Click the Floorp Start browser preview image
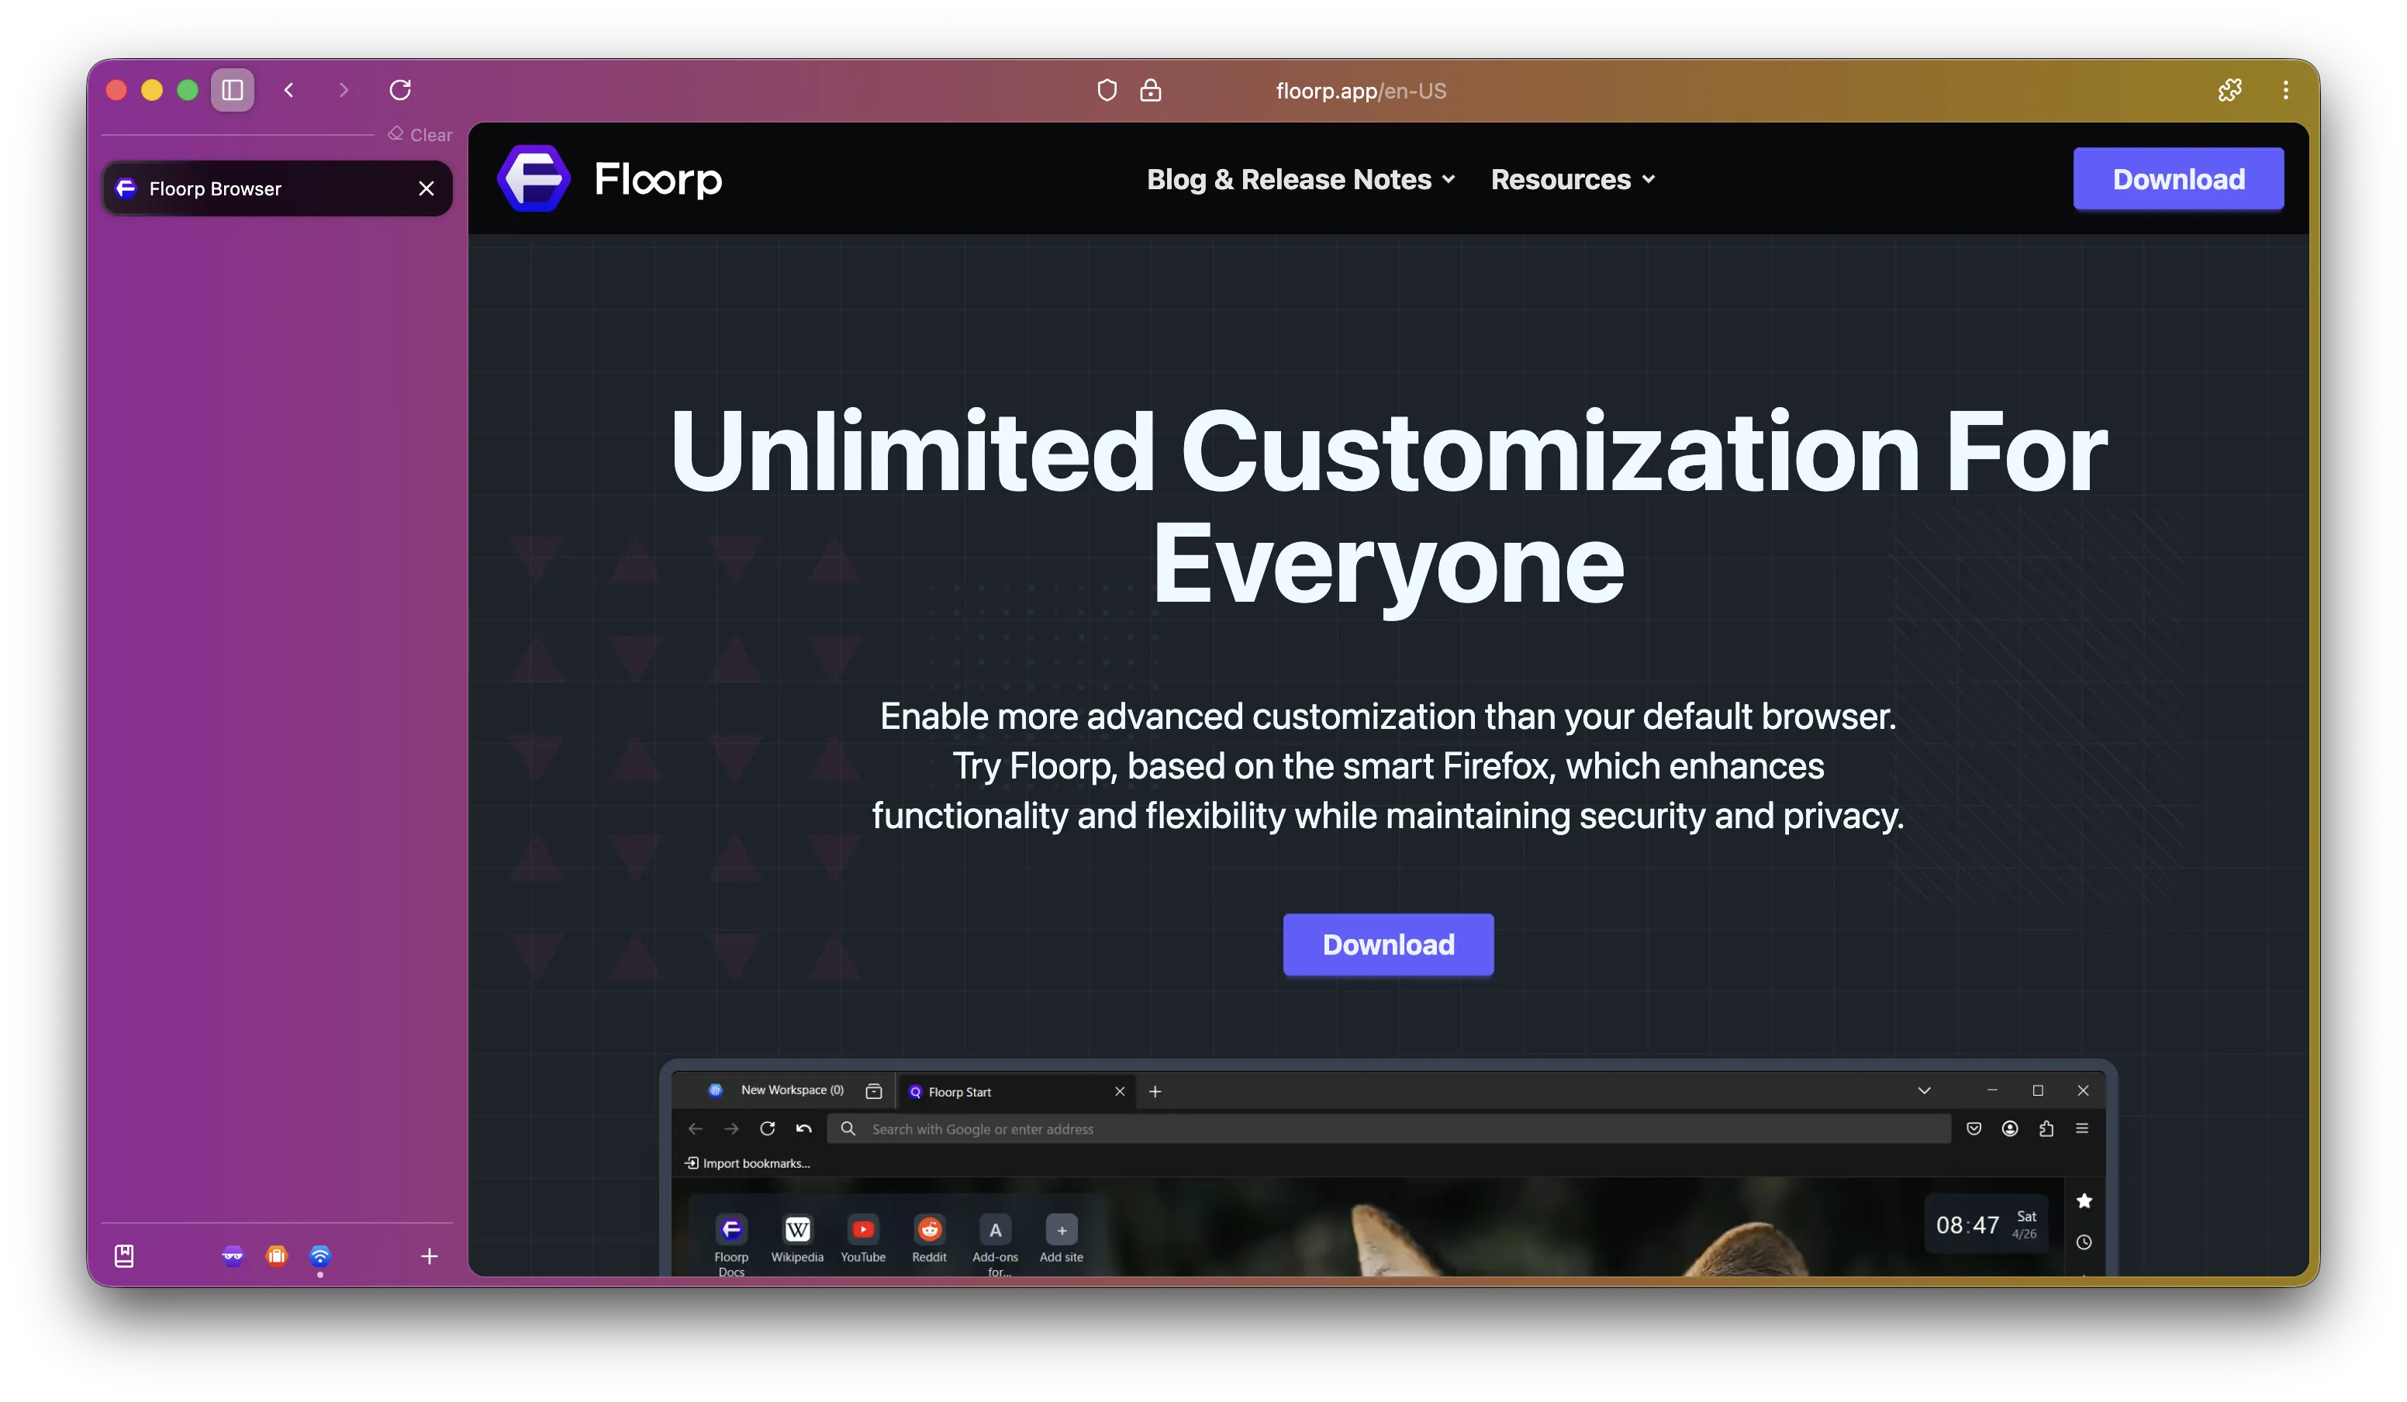 1388,1167
